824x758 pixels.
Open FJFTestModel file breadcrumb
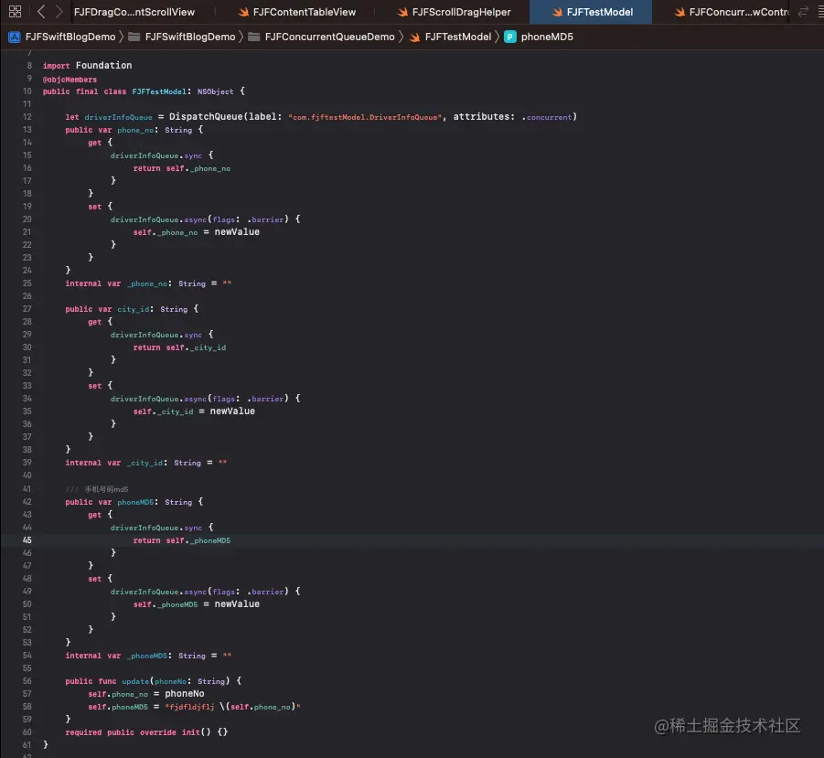457,37
